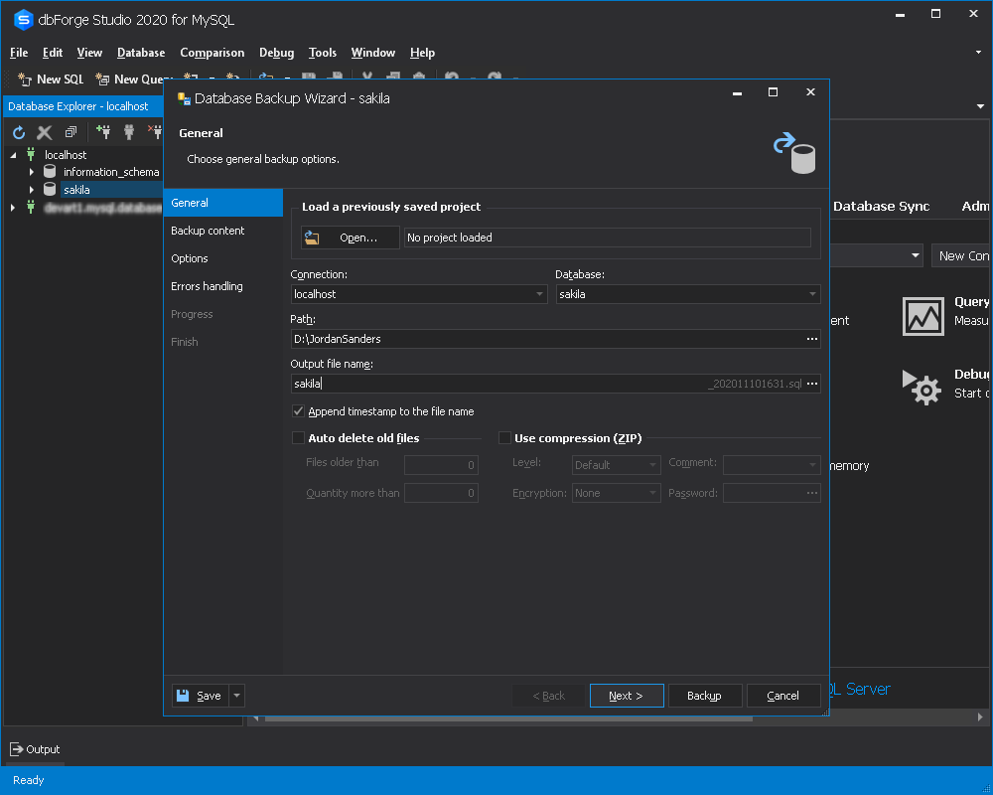This screenshot has height=795, width=993.
Task: Click the New Connection button in background
Action: click(961, 255)
